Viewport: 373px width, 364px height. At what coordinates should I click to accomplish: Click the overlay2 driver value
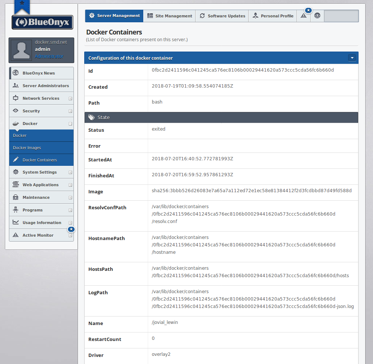pyautogui.click(x=161, y=354)
